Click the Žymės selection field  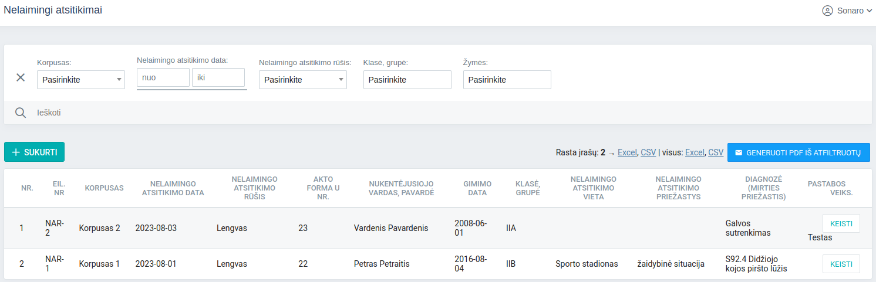pos(507,80)
